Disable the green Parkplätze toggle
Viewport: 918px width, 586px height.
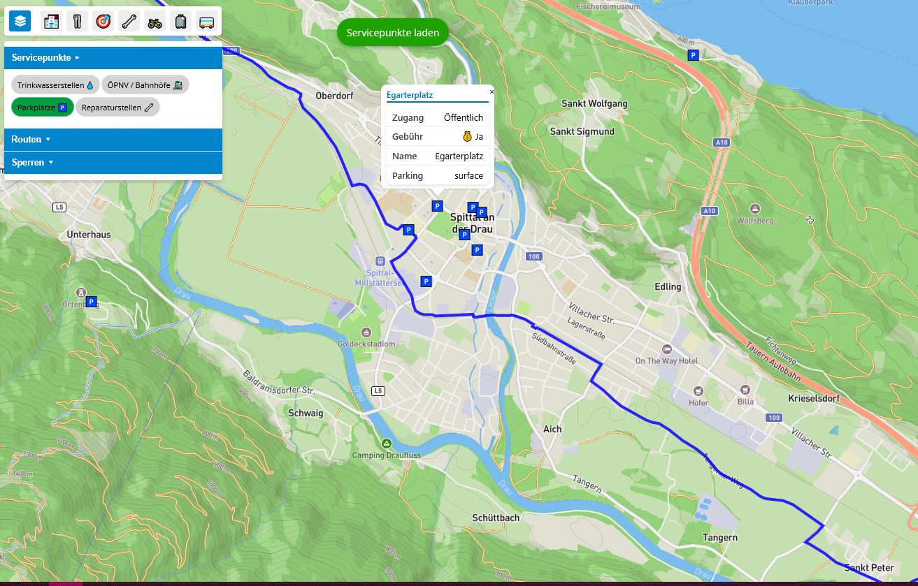click(x=43, y=108)
